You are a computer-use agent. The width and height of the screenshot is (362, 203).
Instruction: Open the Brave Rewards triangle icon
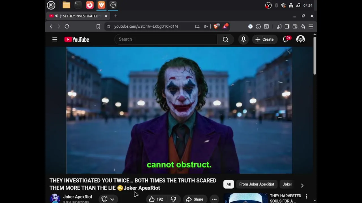click(225, 26)
